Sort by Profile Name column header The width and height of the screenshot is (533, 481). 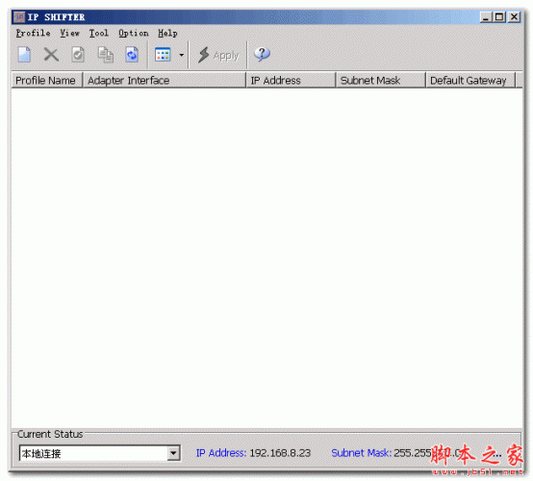[x=47, y=80]
